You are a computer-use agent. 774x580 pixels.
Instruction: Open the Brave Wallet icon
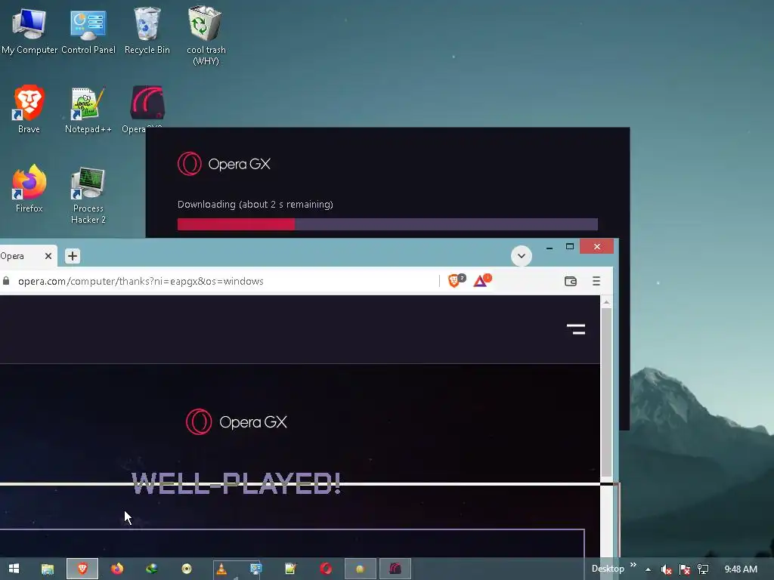click(x=571, y=281)
